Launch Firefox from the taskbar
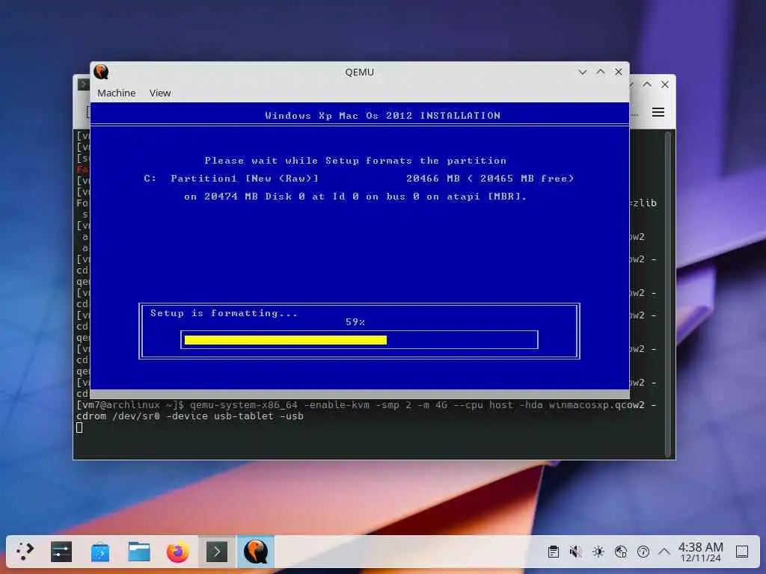766x574 pixels. [x=178, y=552]
